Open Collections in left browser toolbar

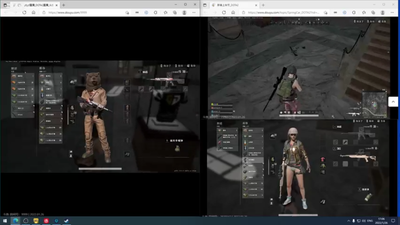point(174,12)
